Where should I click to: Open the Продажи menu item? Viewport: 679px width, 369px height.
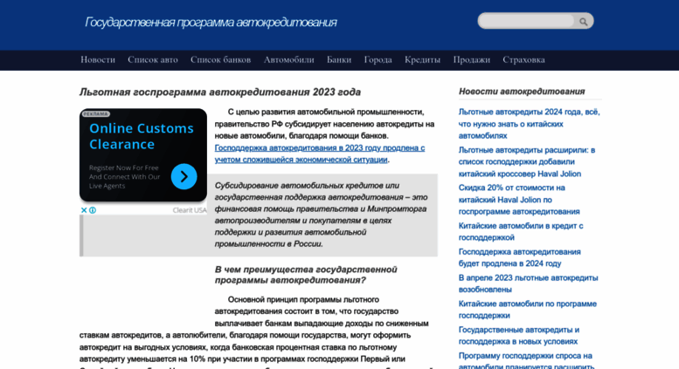[472, 59]
